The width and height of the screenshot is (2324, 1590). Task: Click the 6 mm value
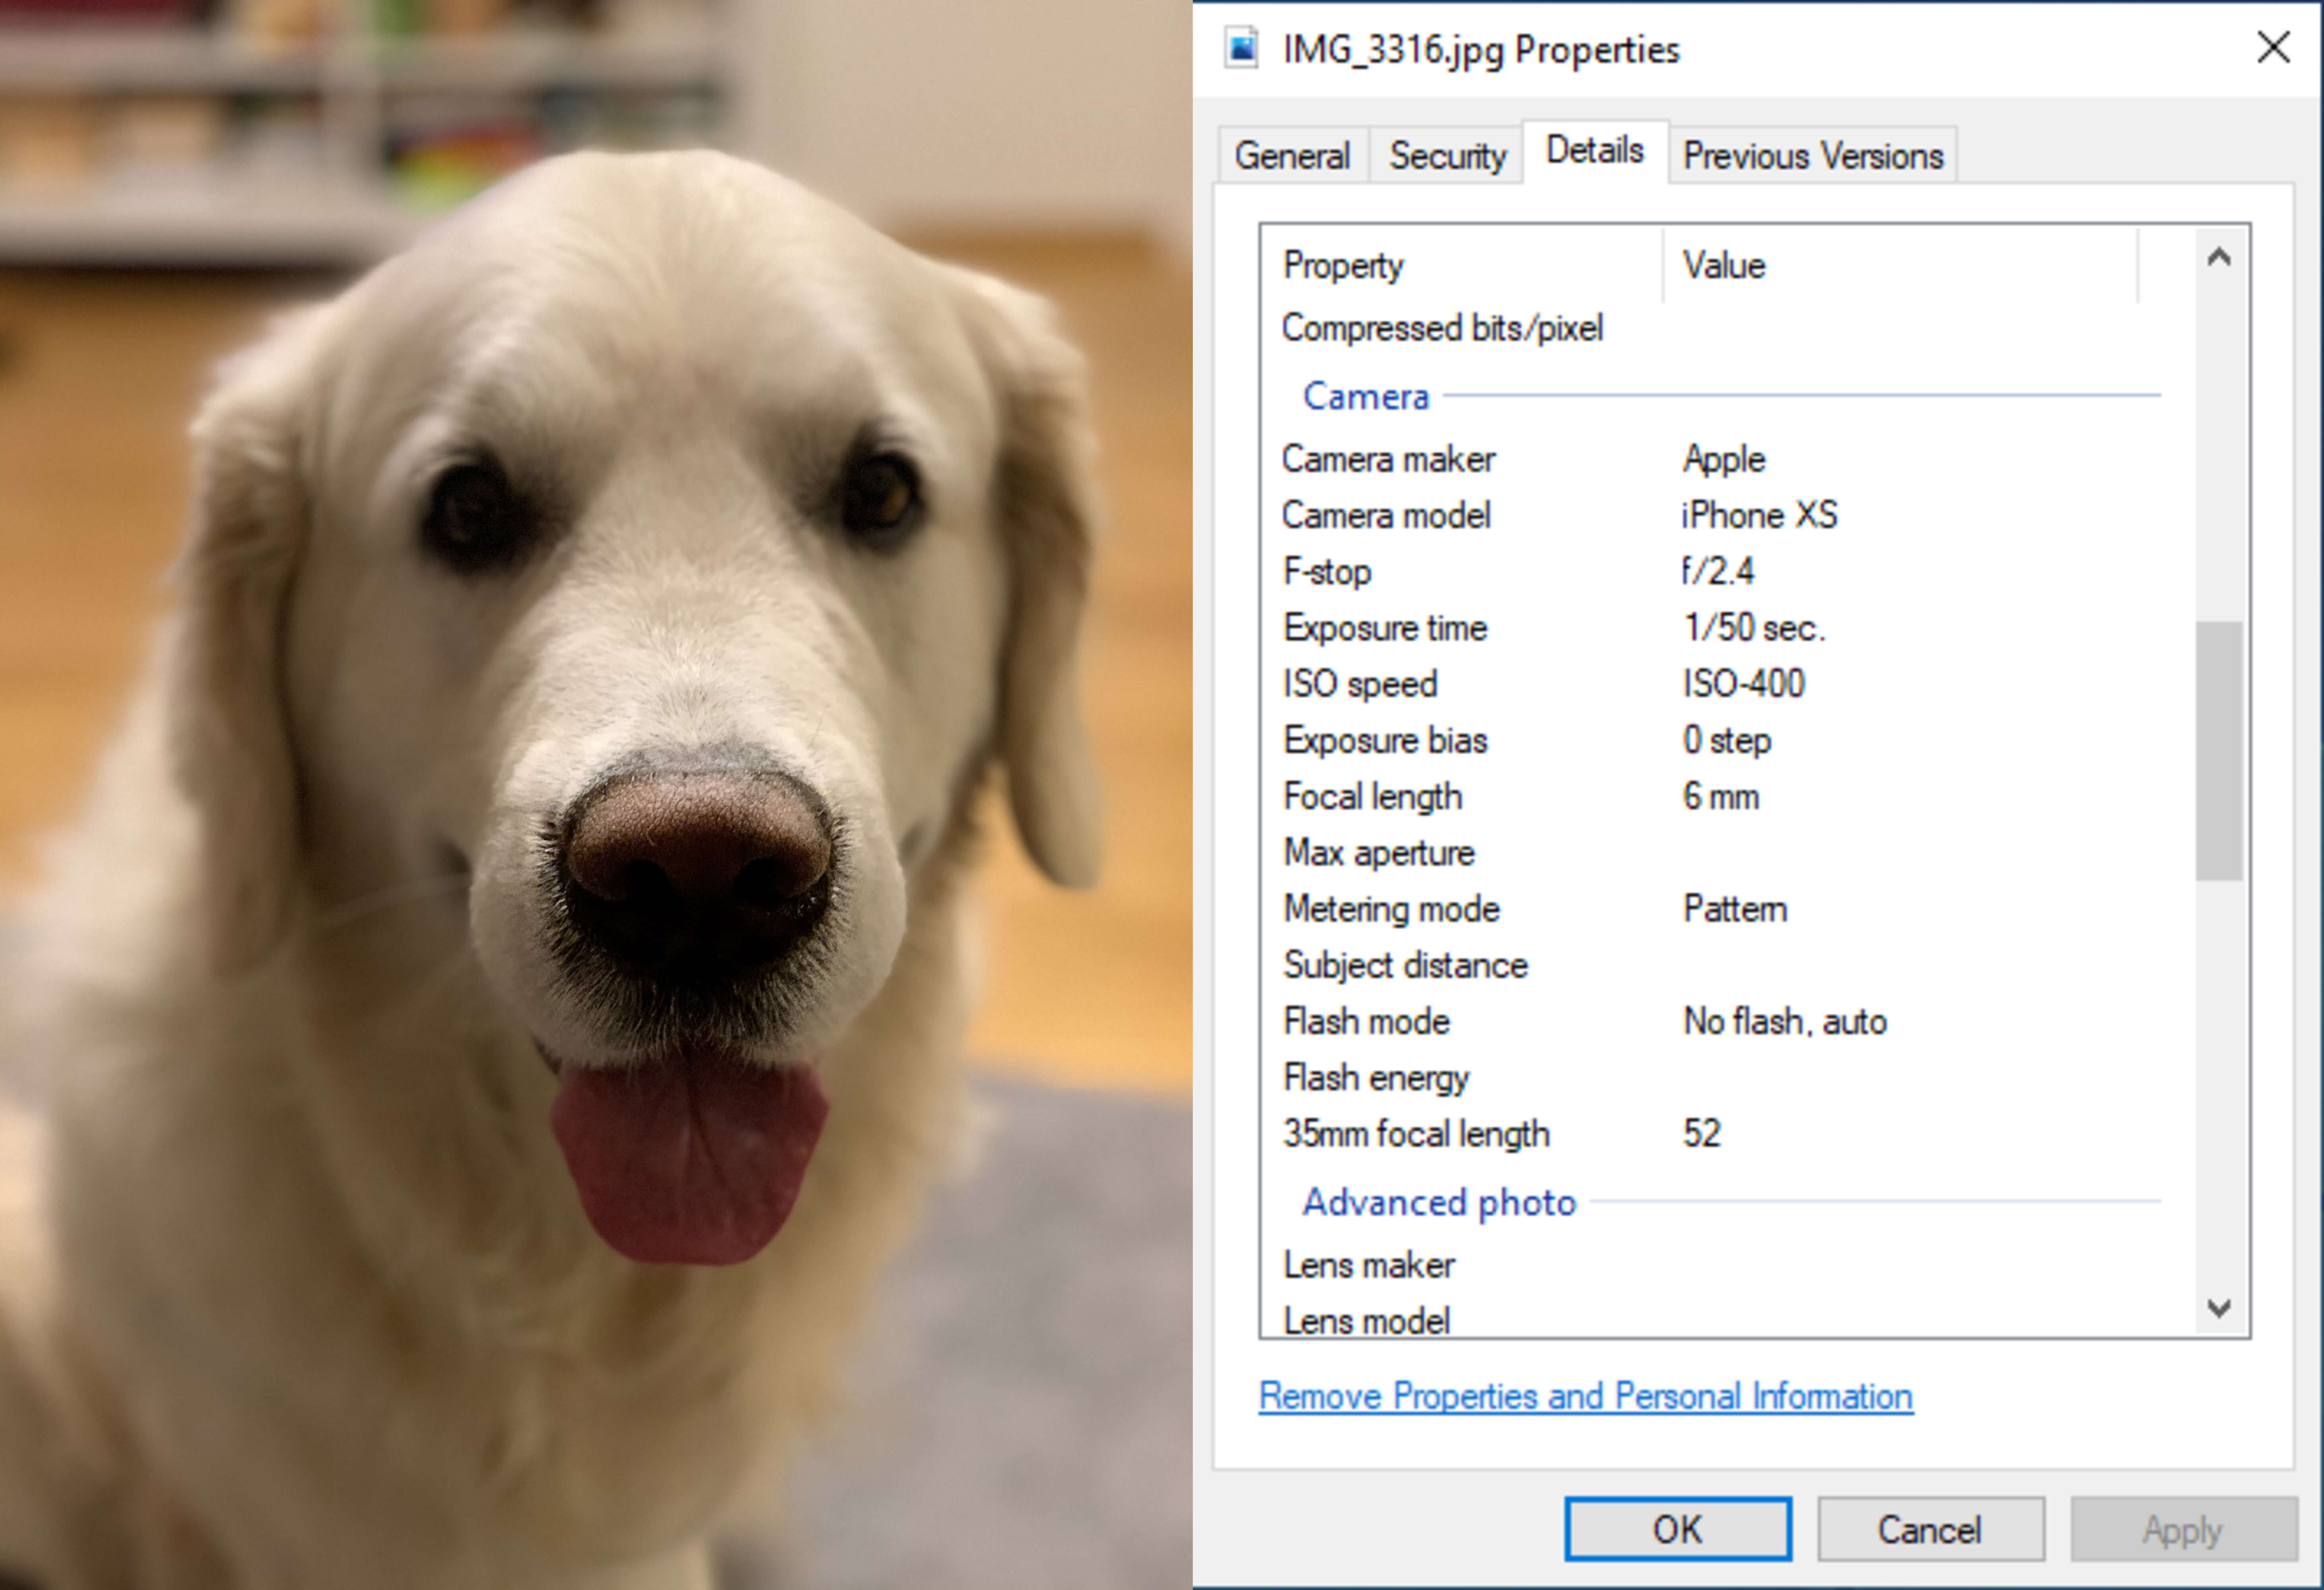(x=1721, y=797)
